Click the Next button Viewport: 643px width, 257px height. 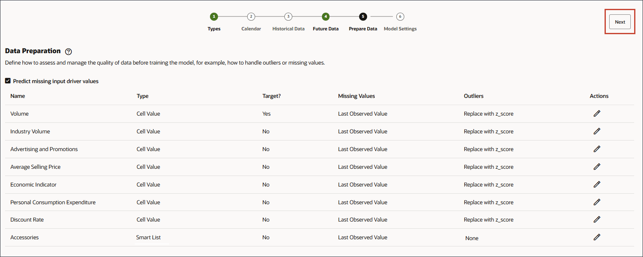620,22
